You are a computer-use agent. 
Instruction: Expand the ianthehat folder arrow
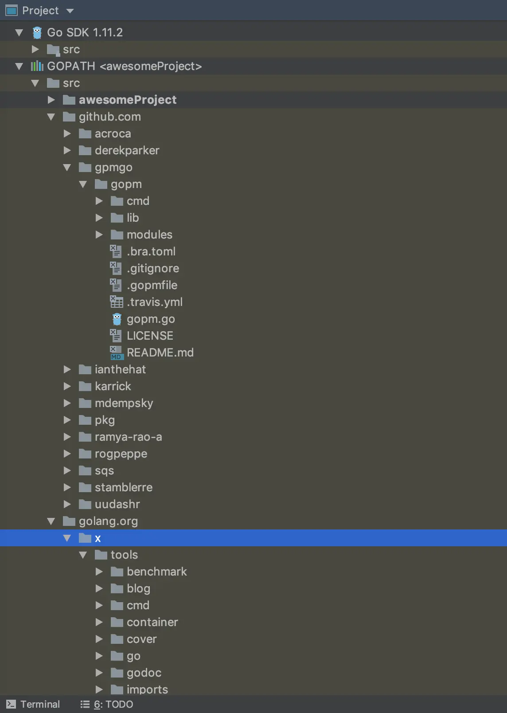67,369
